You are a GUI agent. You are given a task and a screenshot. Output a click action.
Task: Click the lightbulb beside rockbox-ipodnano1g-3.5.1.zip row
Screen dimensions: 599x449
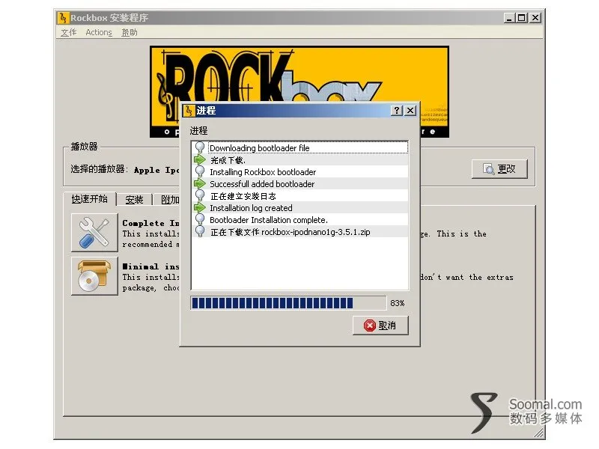(200, 231)
